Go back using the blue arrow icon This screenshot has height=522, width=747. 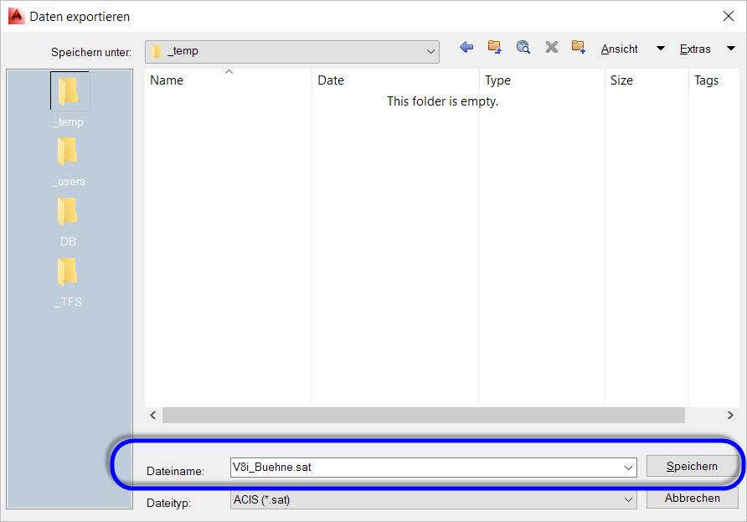(x=466, y=47)
